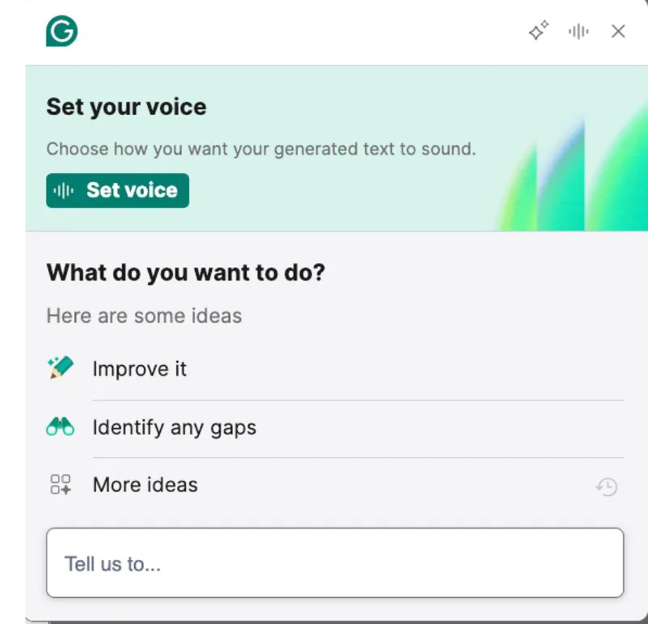Click the binoculars icon beside Identify any gaps
The height and width of the screenshot is (624, 648).
[x=60, y=426]
